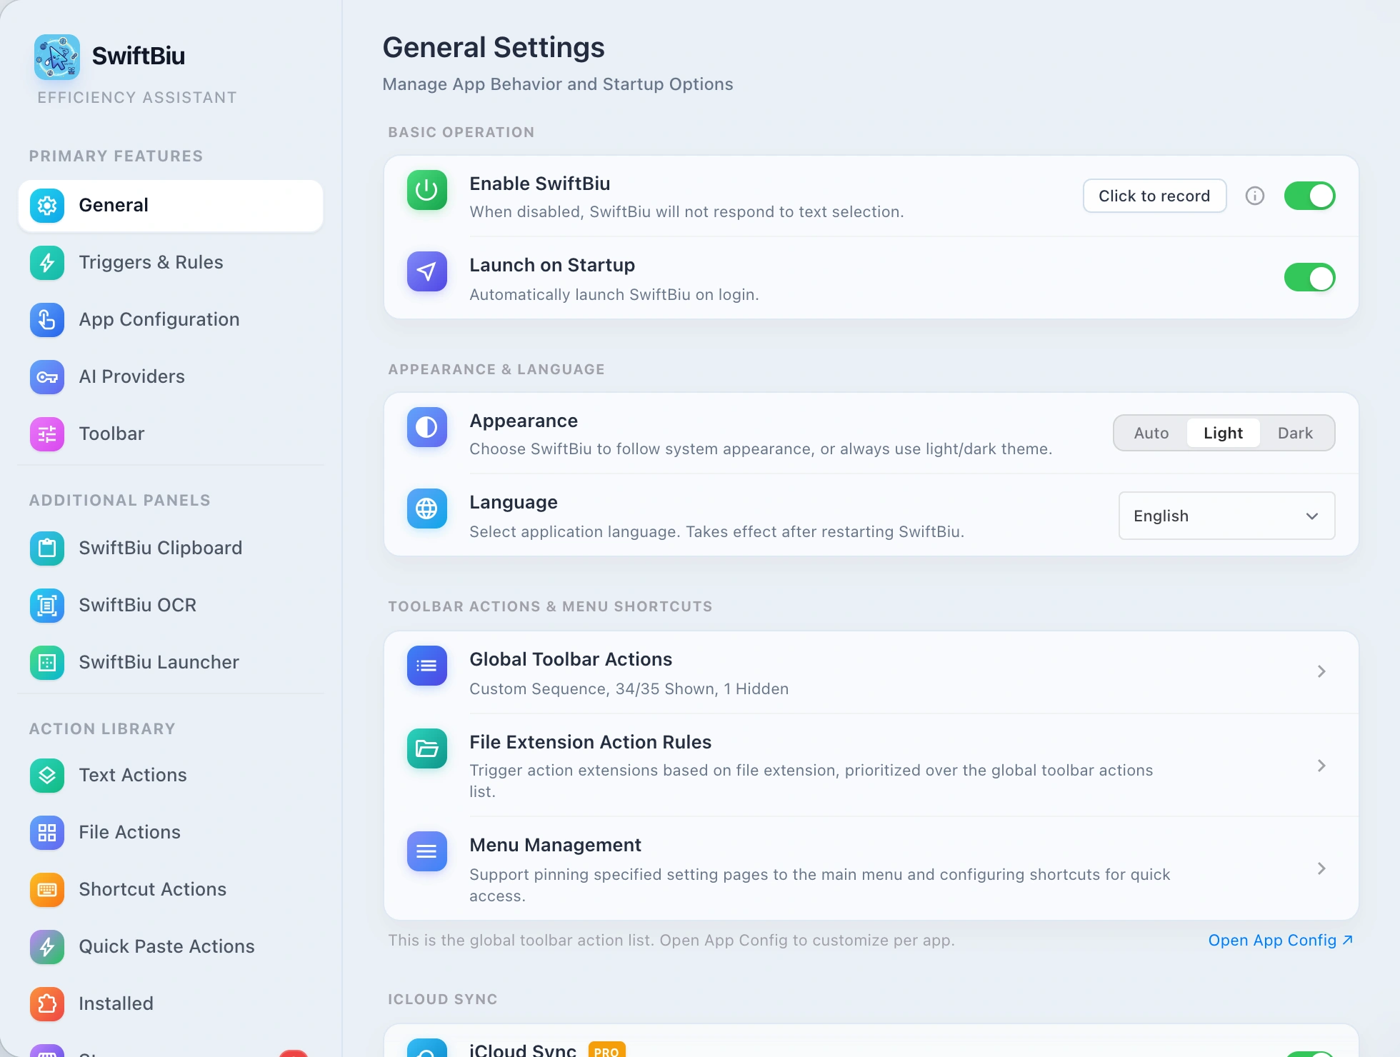Screen dimensions: 1400x1057
Task: Open App Configuration page
Action: (x=171, y=320)
